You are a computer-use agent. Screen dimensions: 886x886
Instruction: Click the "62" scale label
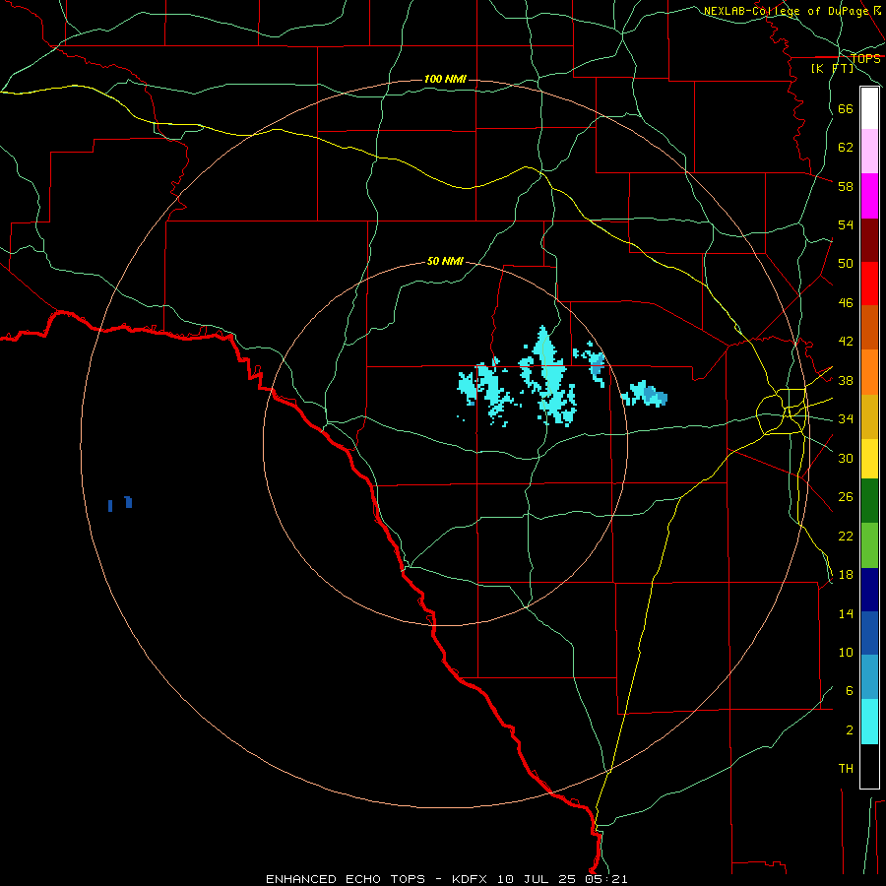click(846, 147)
